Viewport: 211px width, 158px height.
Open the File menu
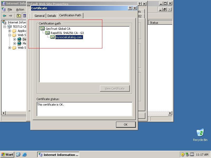[x=10, y=9]
